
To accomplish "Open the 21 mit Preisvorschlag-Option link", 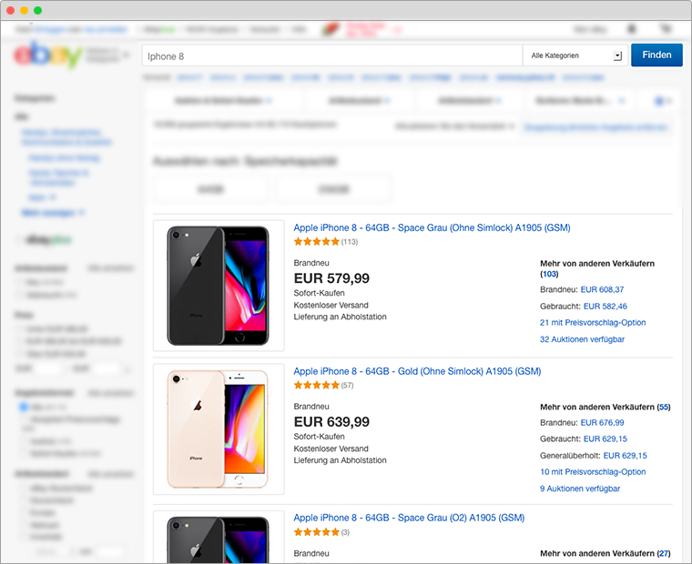I will [593, 323].
